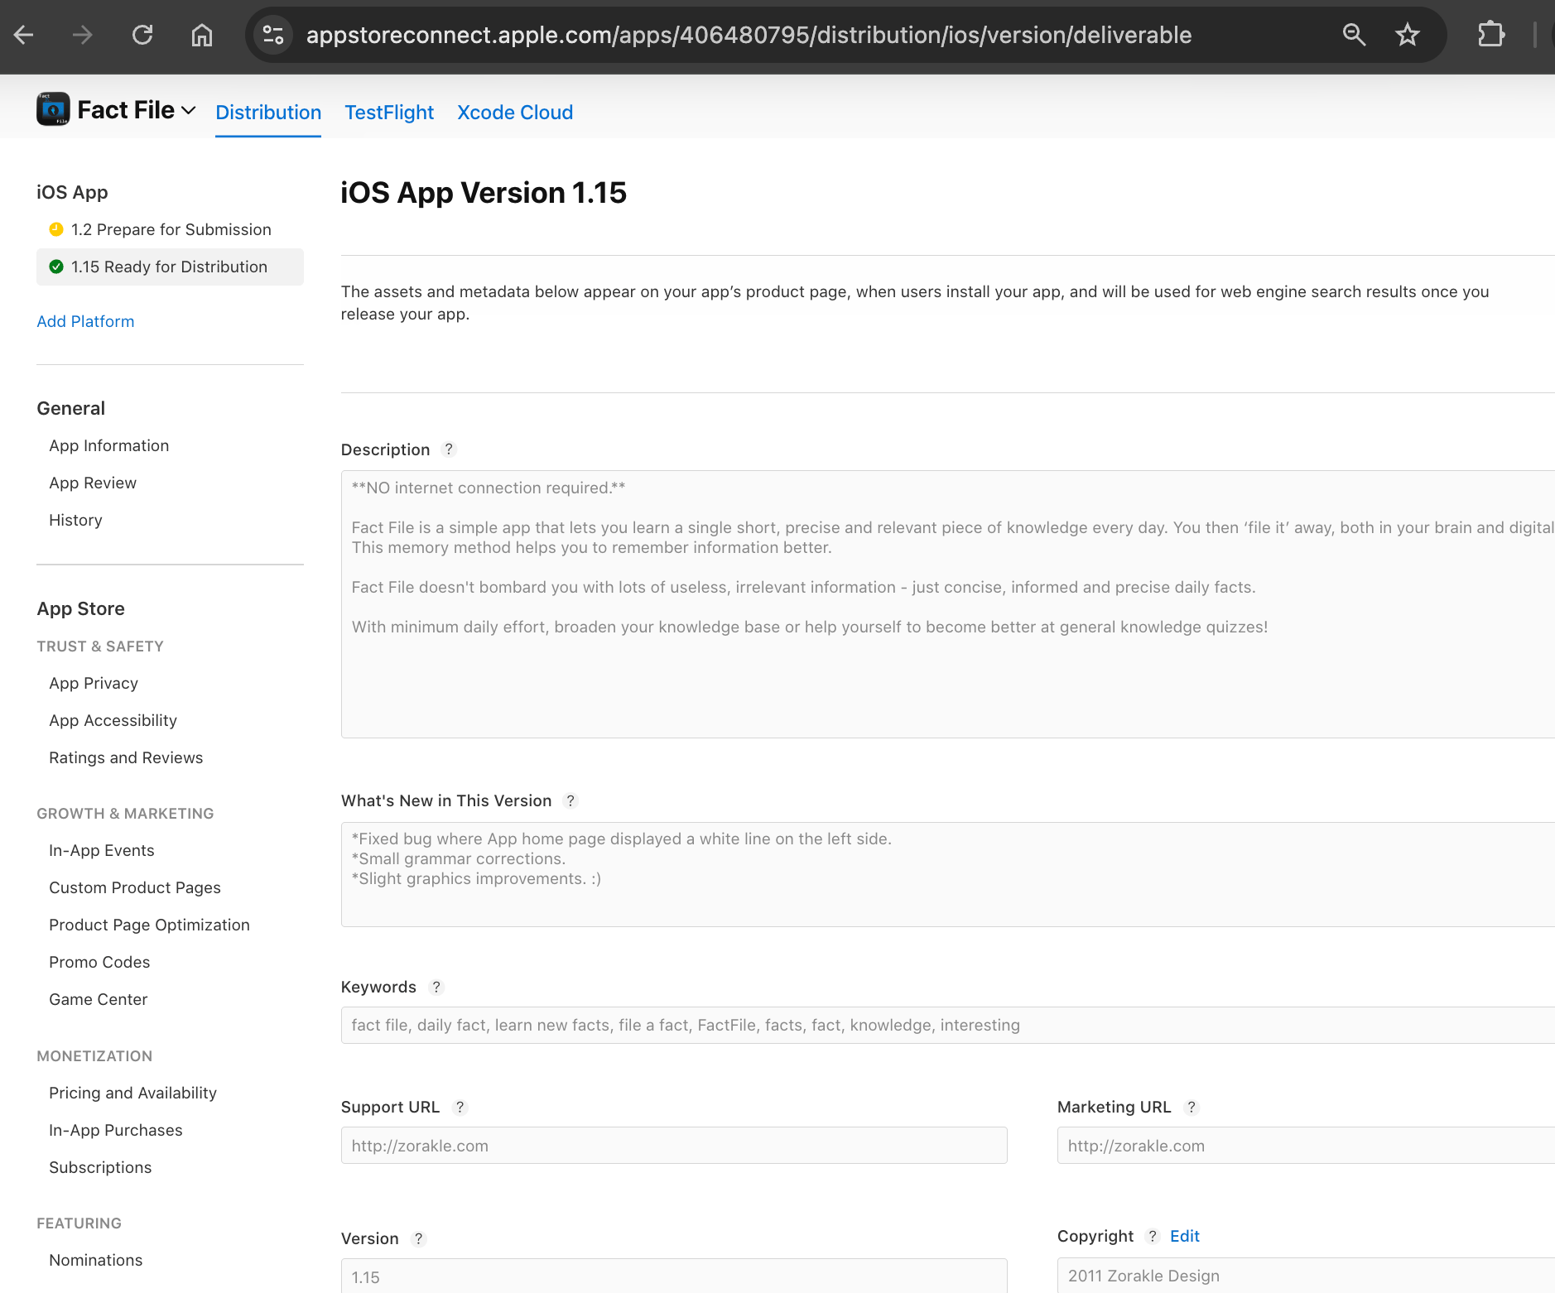Bookmark the page with the star icon

point(1407,34)
